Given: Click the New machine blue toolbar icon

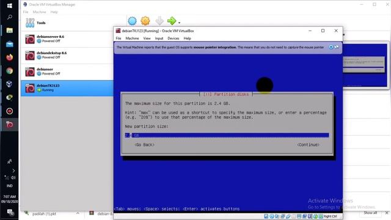Looking at the screenshot, I should [x=132, y=21].
